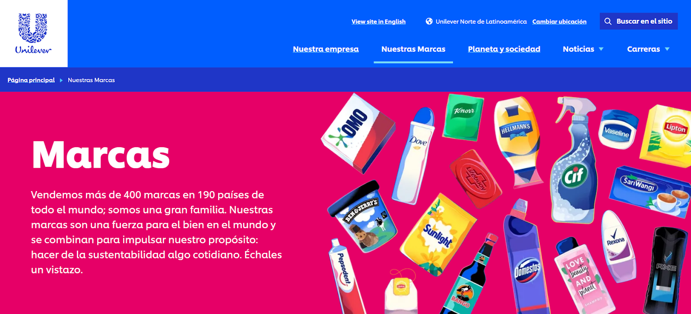
Task: Expand the Carreras dropdown arrow
Action: coord(667,49)
